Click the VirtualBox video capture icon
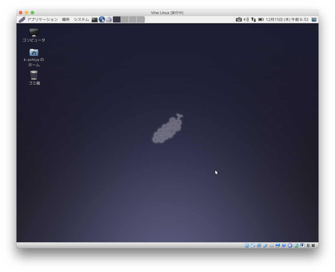The height and width of the screenshot is (272, 335). [284, 245]
